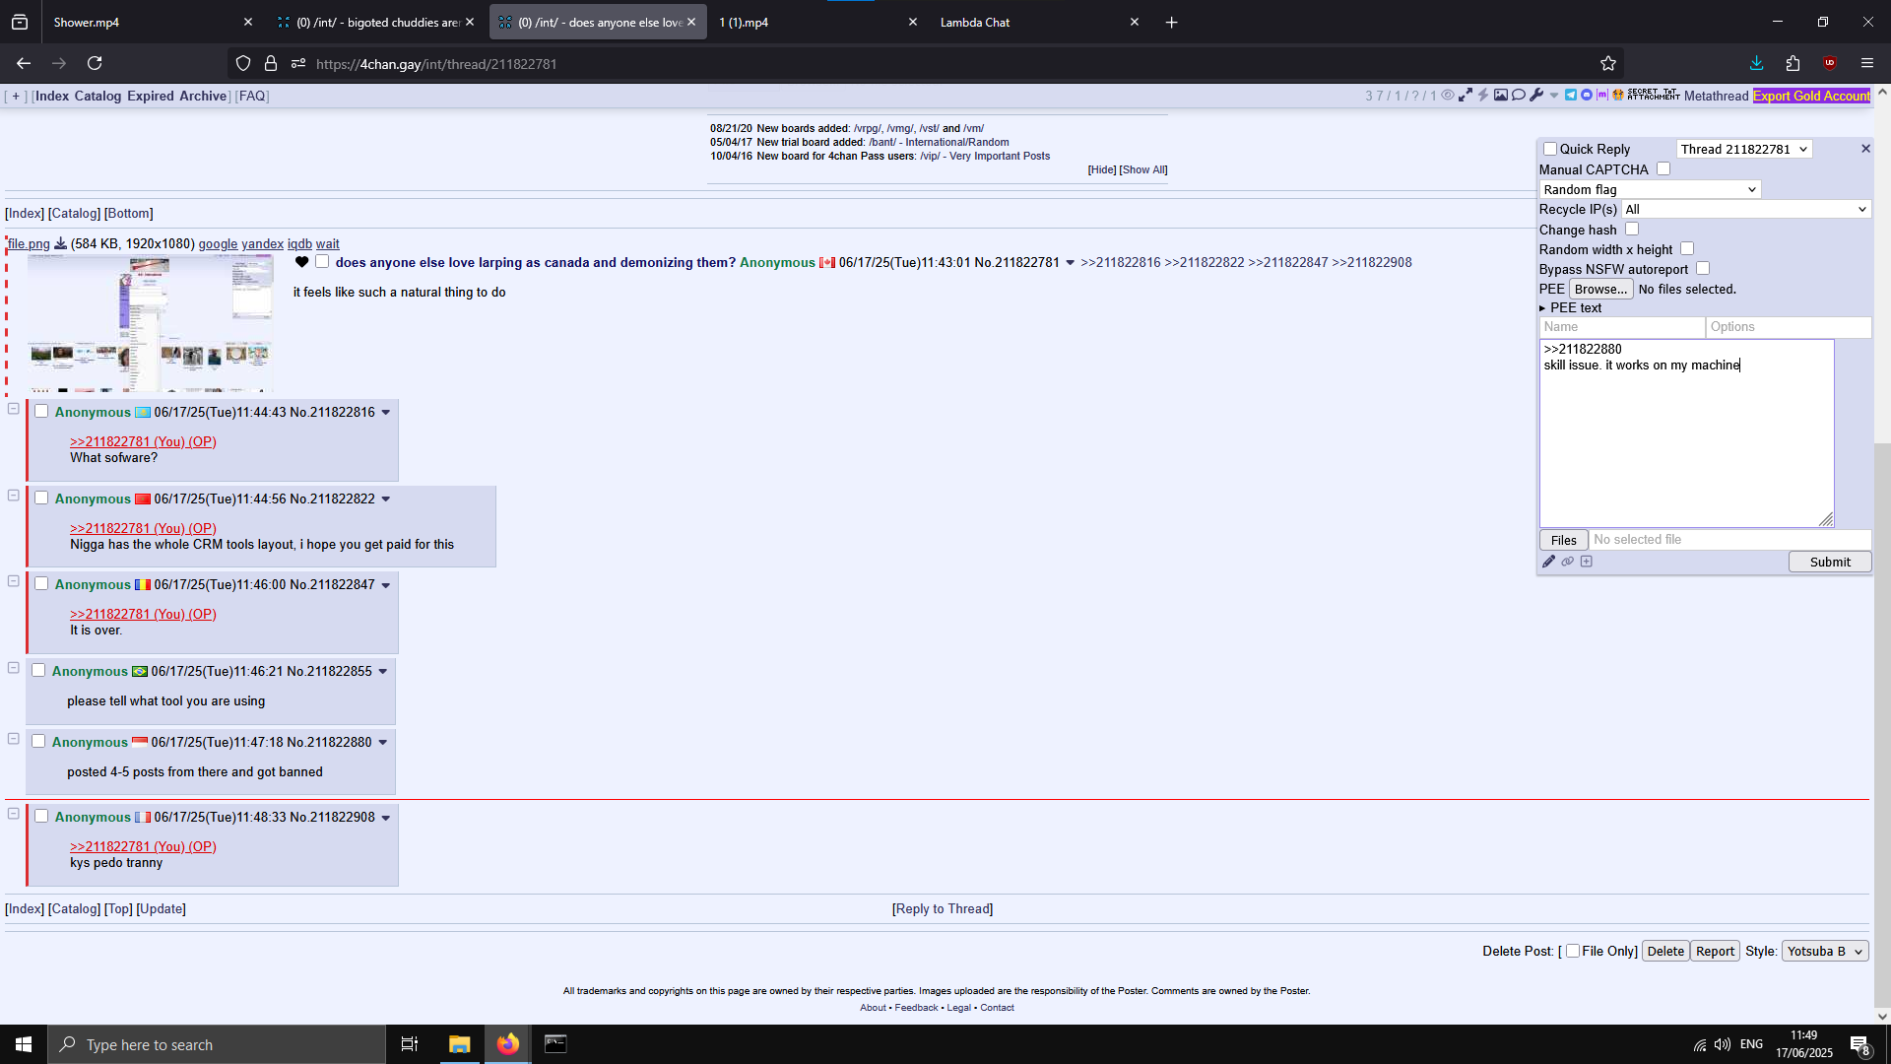The height and width of the screenshot is (1064, 1891).
Task: Open the Style Yotsuba B dropdown
Action: (1825, 951)
